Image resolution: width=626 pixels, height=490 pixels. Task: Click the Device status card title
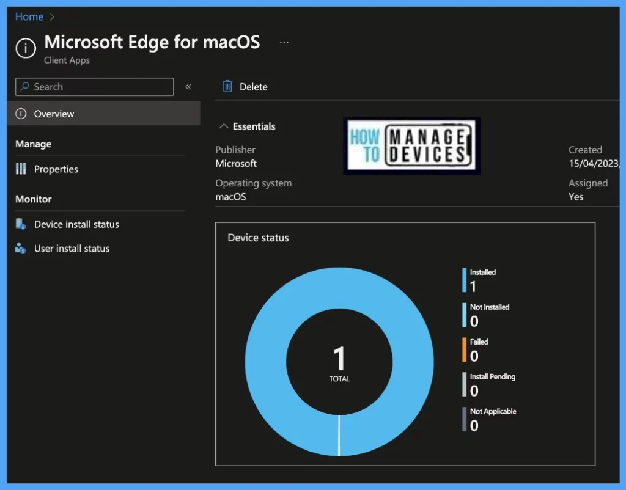(x=259, y=238)
